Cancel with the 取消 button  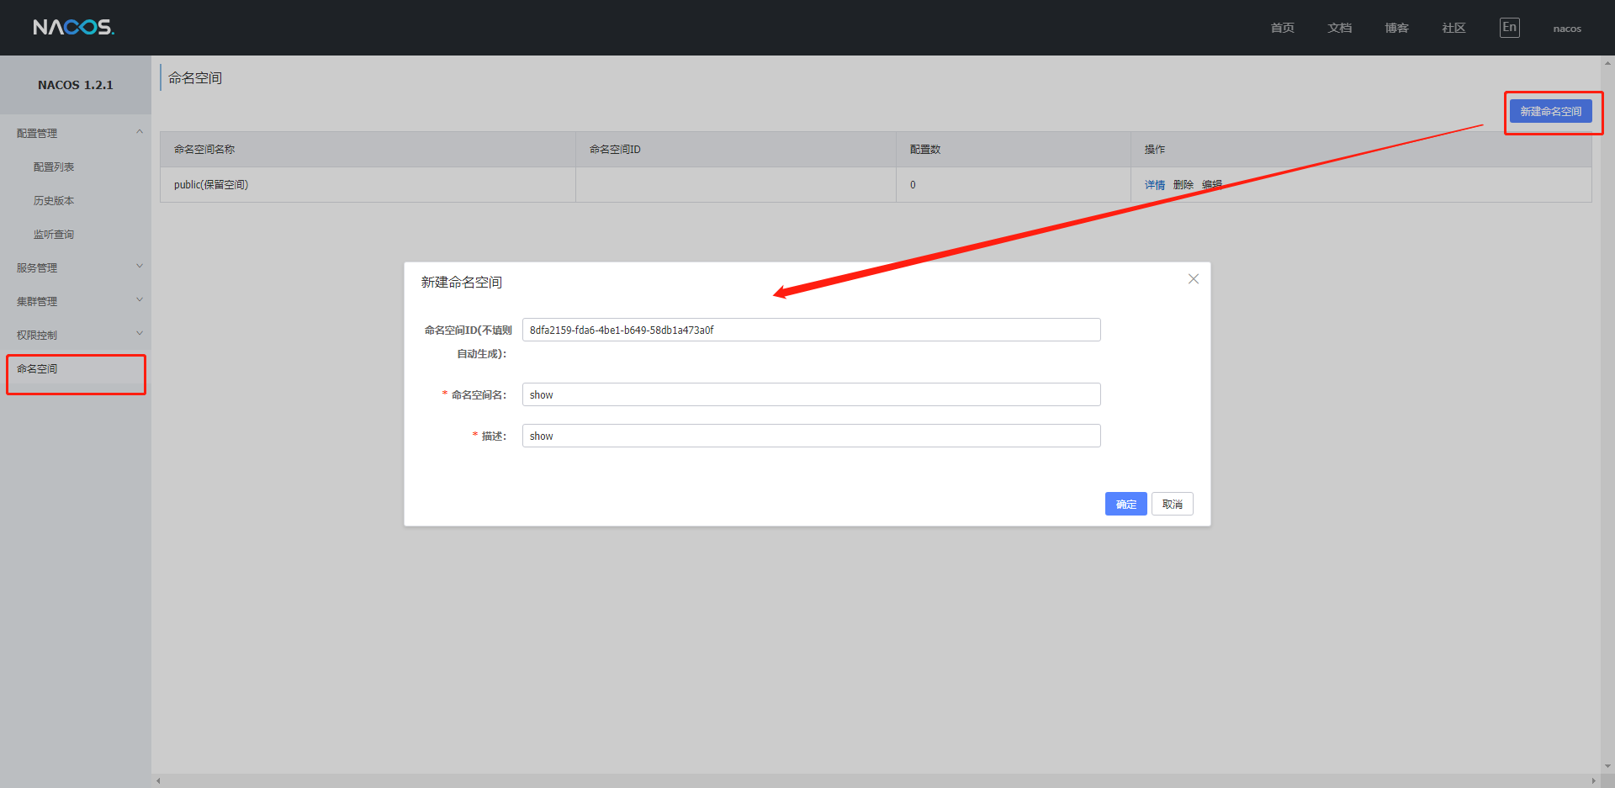(1172, 504)
